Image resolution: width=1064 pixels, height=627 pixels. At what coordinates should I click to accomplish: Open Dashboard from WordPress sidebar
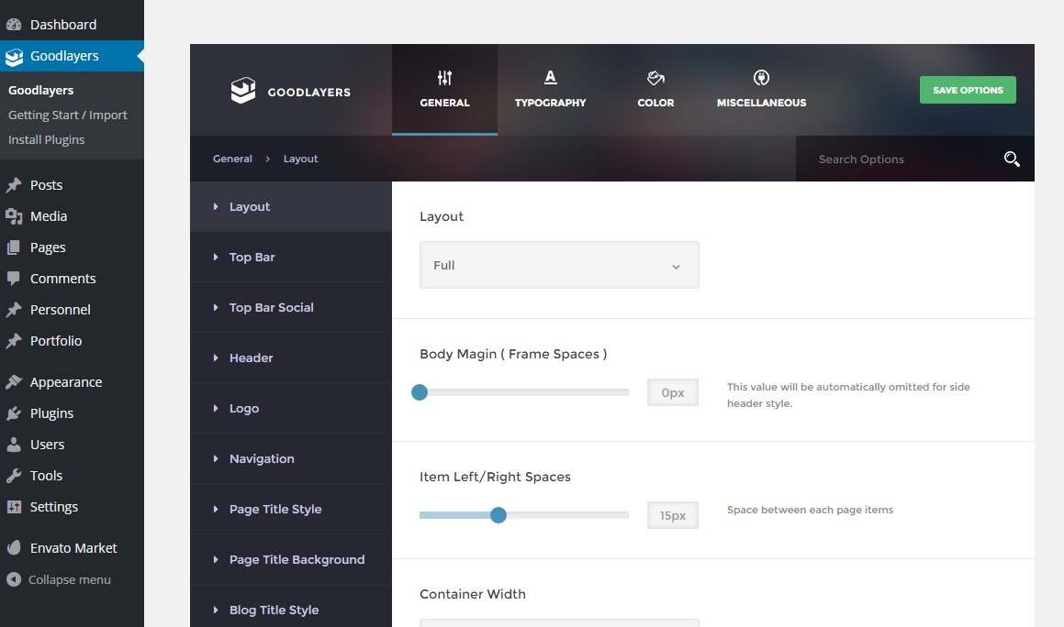click(x=62, y=25)
